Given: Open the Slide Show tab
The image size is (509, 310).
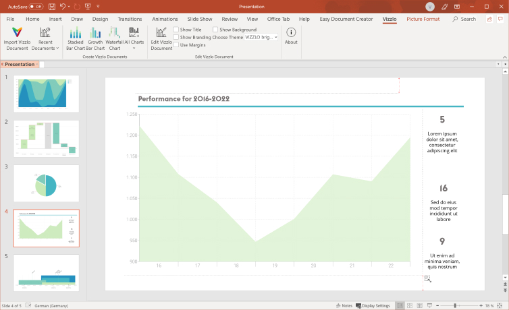Looking at the screenshot, I should pyautogui.click(x=200, y=19).
